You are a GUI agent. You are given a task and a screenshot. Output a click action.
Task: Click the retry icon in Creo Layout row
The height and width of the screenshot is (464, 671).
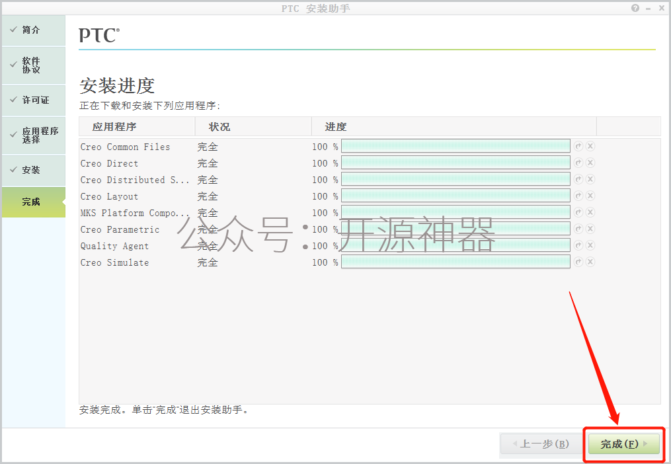pos(578,196)
